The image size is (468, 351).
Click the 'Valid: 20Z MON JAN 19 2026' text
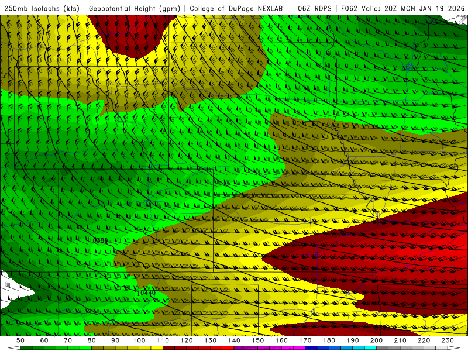pyautogui.click(x=413, y=8)
